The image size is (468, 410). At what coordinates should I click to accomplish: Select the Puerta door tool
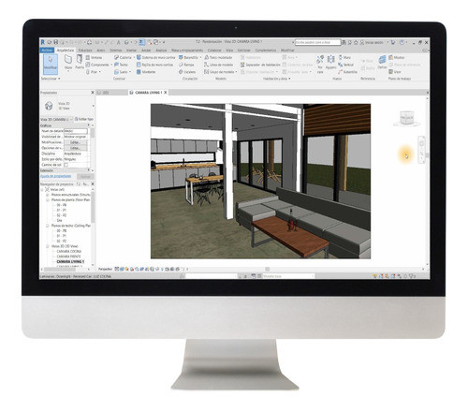click(x=80, y=62)
